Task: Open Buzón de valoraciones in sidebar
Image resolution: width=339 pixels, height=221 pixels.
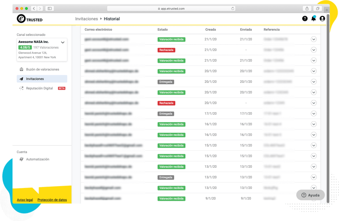Action: tap(42, 69)
